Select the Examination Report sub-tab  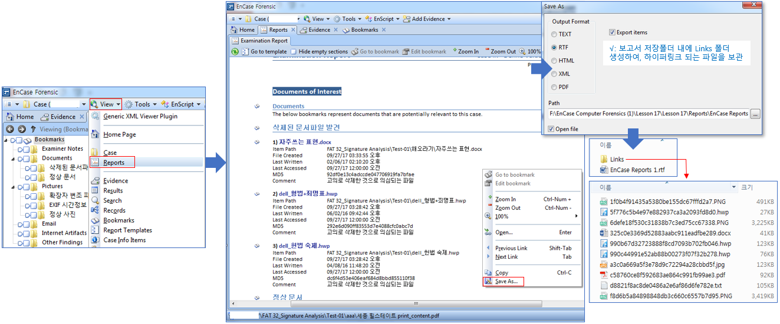259,41
